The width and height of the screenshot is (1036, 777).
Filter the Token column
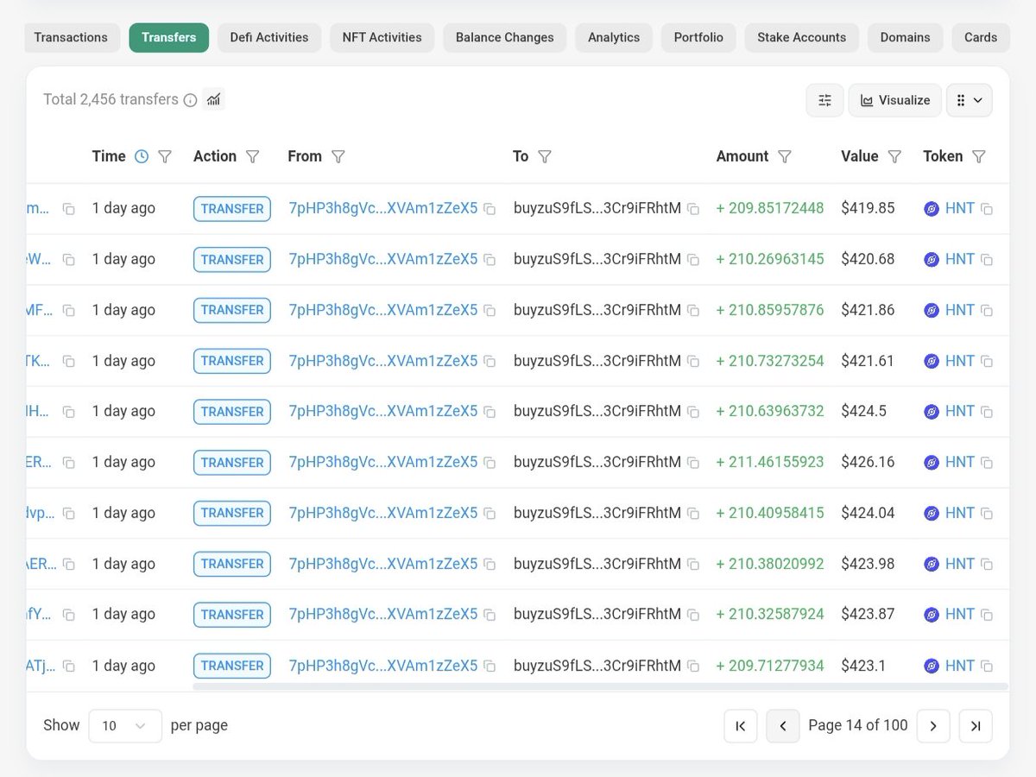click(x=979, y=156)
